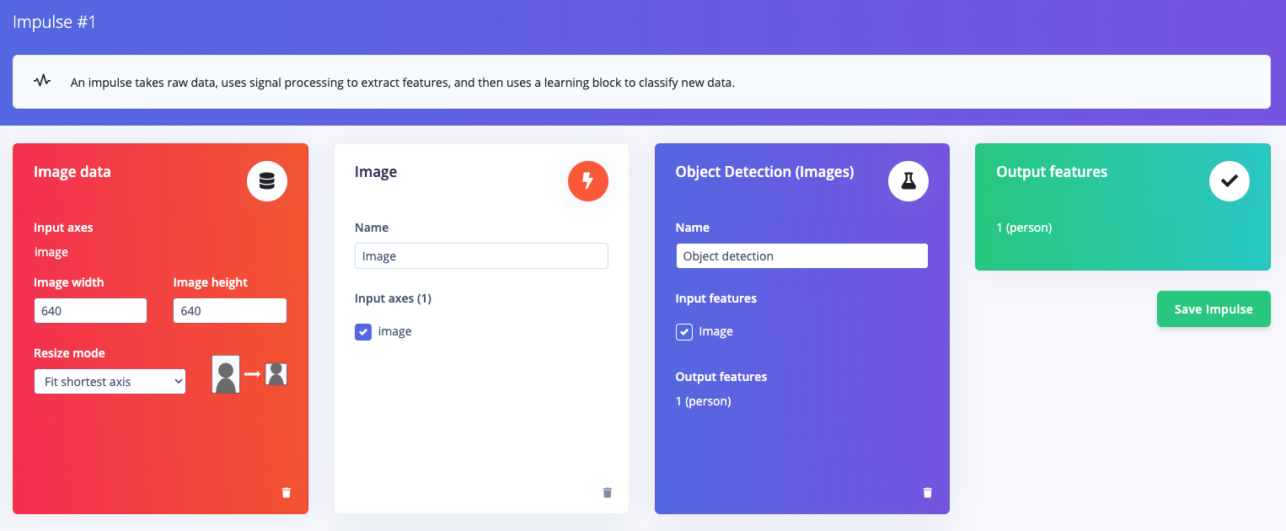The image size is (1286, 531).
Task: Click the lightning bolt icon on Image block
Action: [x=588, y=181]
